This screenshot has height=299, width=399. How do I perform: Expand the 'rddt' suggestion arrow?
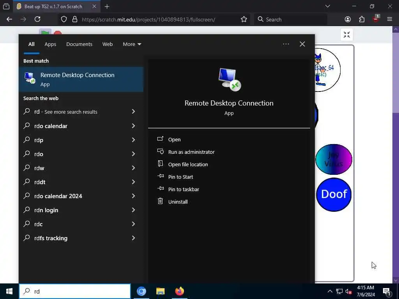click(x=133, y=182)
